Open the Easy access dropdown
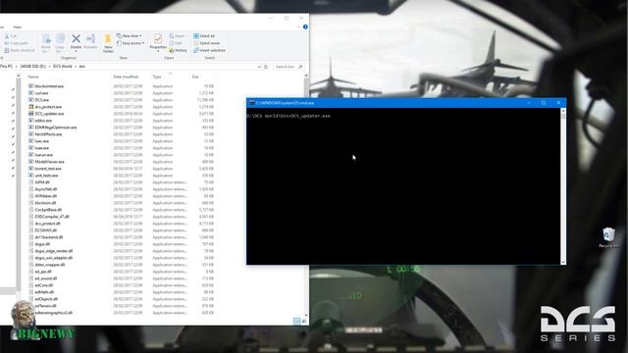The image size is (628, 353). pos(131,43)
